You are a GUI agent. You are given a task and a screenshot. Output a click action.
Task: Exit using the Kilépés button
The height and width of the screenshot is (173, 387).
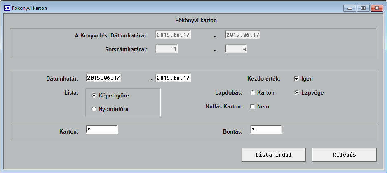point(344,155)
